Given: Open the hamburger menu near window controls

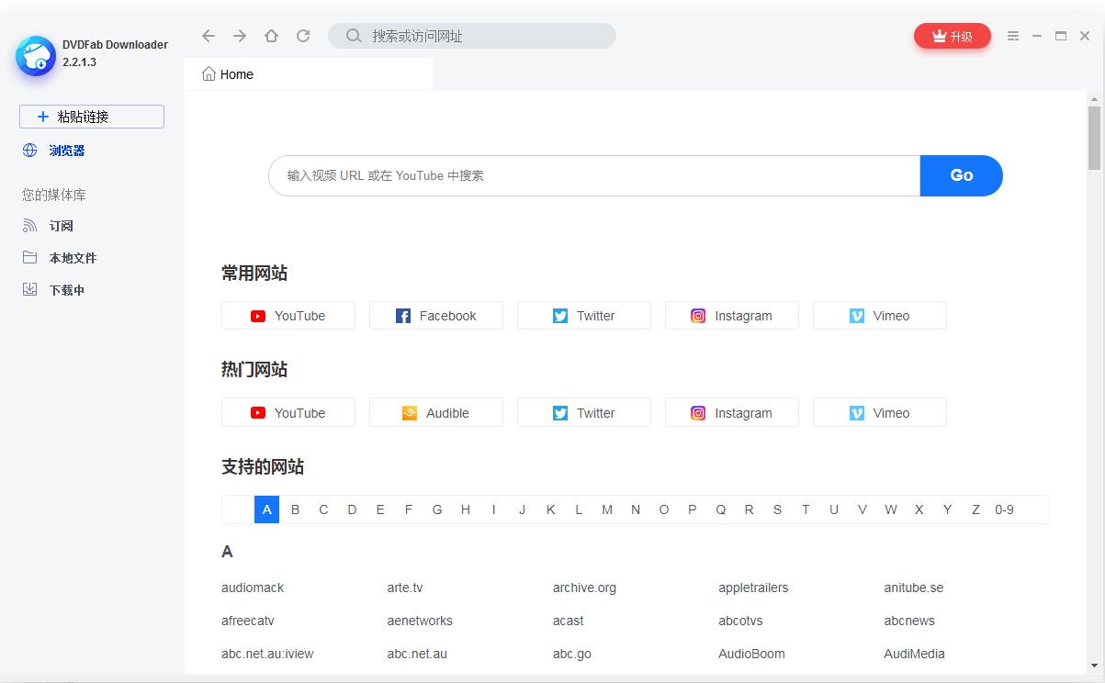Looking at the screenshot, I should point(1013,36).
